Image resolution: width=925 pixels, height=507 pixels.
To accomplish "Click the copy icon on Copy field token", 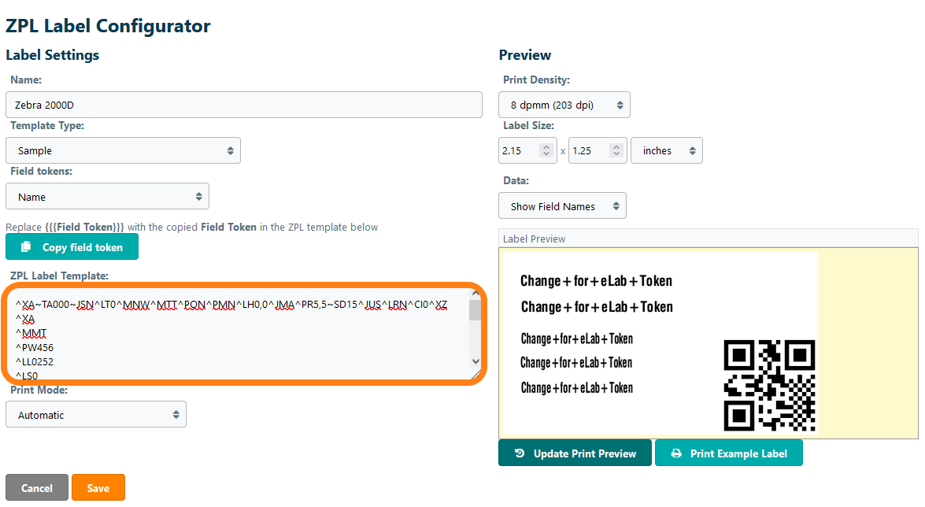I will [x=26, y=247].
